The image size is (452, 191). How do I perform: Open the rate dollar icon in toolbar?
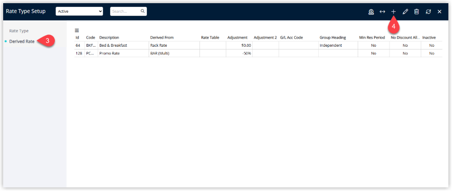click(x=371, y=11)
